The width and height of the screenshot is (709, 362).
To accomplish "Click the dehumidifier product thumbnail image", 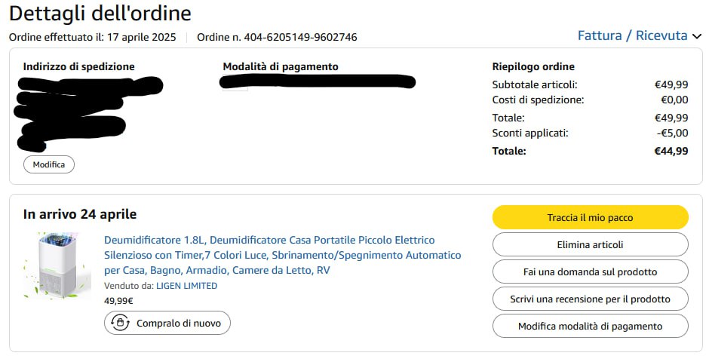I will tap(57, 265).
